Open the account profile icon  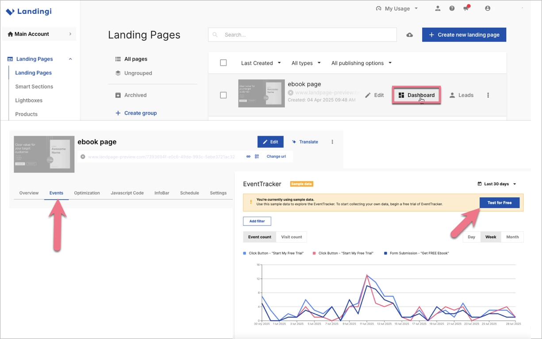(x=487, y=8)
